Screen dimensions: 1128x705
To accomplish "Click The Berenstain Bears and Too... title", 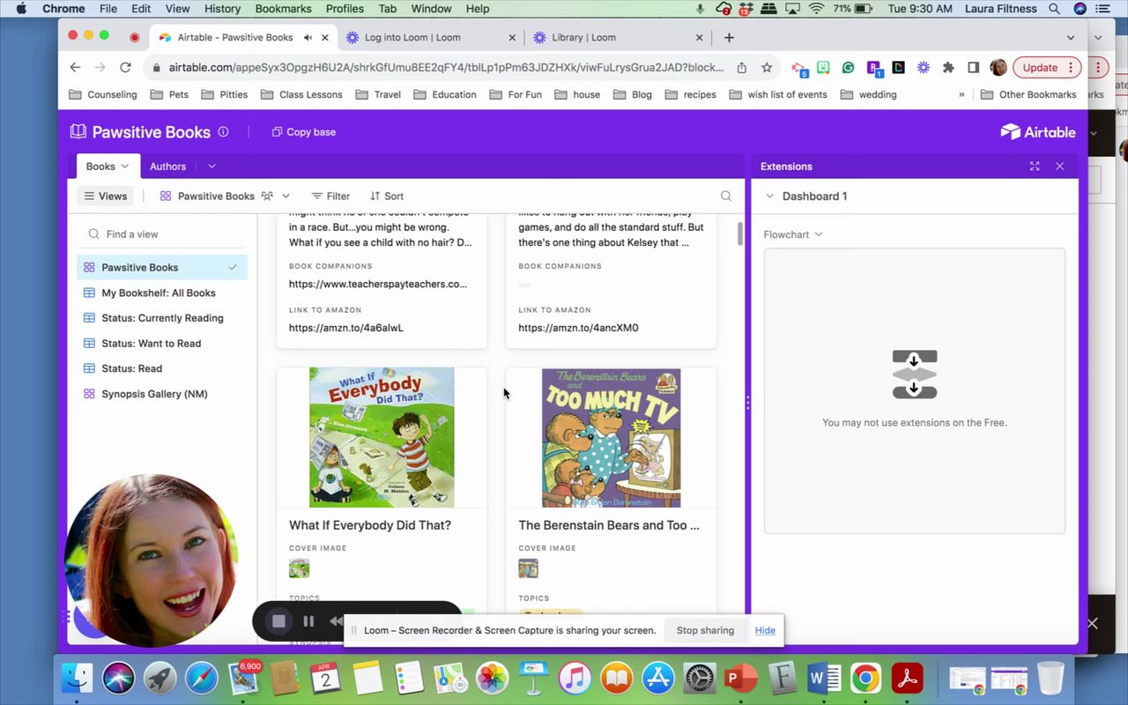I will [609, 525].
